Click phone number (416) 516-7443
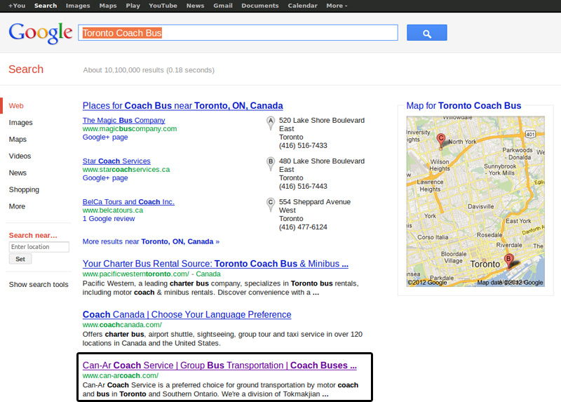This screenshot has width=561, height=402. point(303,187)
